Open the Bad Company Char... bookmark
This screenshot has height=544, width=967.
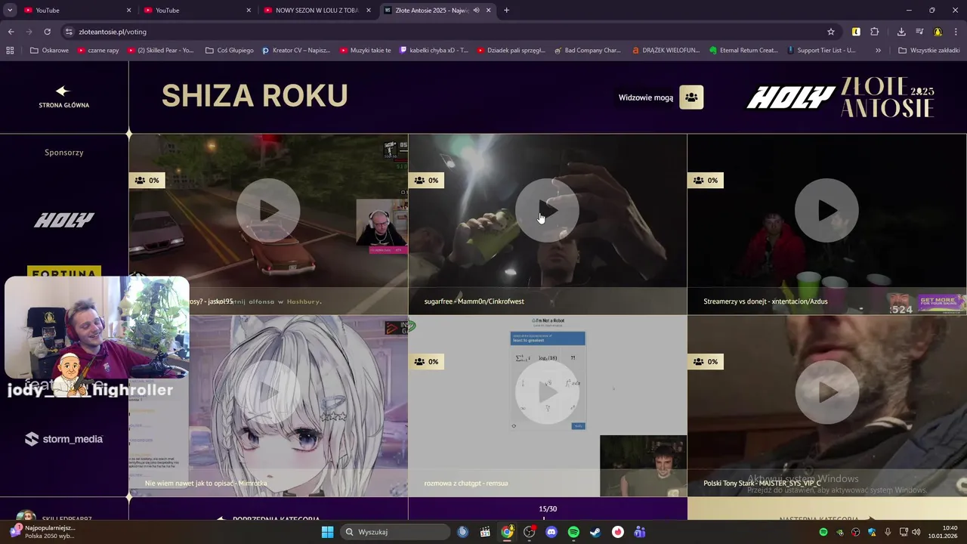click(x=587, y=50)
